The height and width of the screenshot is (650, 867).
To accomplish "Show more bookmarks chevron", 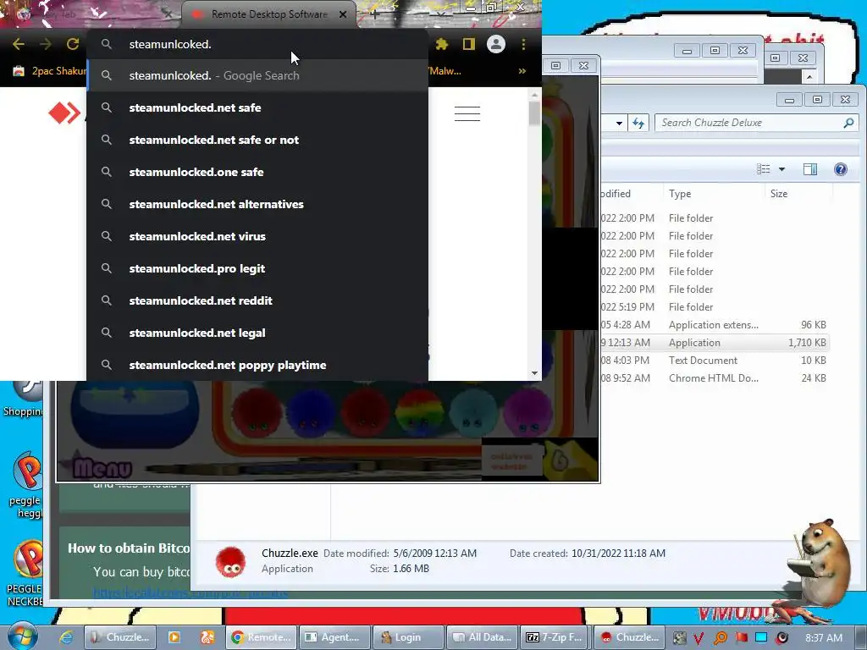I will [522, 71].
